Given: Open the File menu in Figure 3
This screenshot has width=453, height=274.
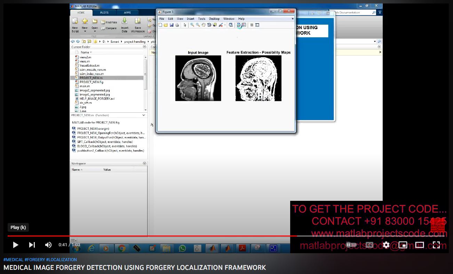Looking at the screenshot, I should point(161,19).
